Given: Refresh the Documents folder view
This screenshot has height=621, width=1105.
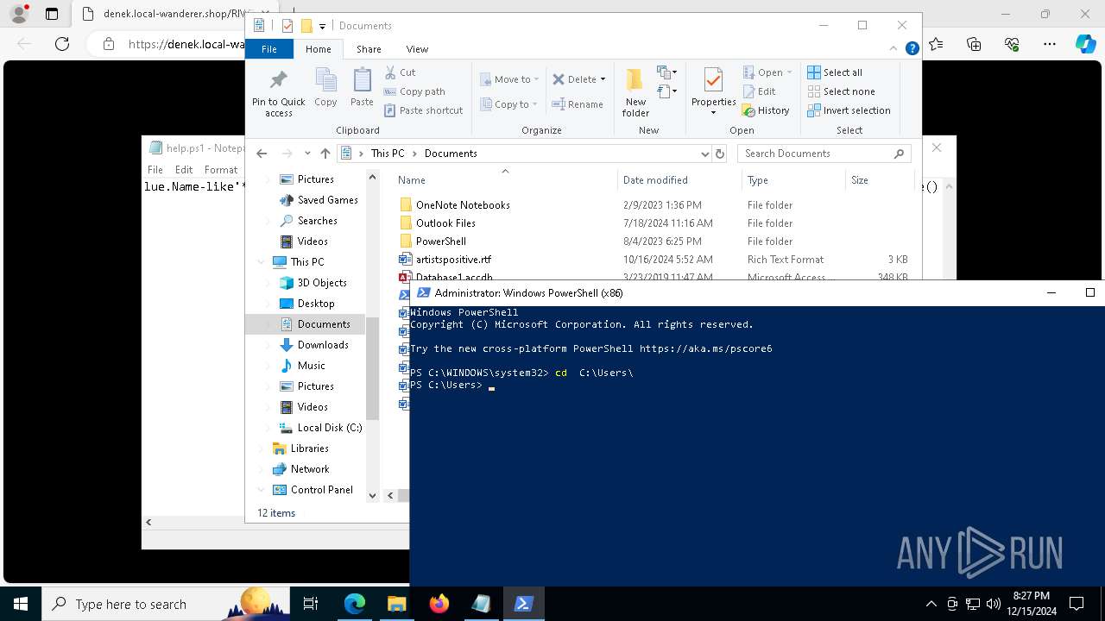Looking at the screenshot, I should coord(720,154).
